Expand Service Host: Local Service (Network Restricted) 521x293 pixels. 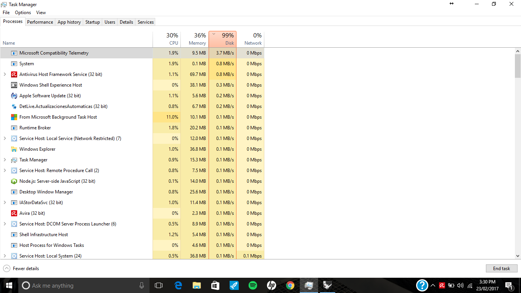5,138
